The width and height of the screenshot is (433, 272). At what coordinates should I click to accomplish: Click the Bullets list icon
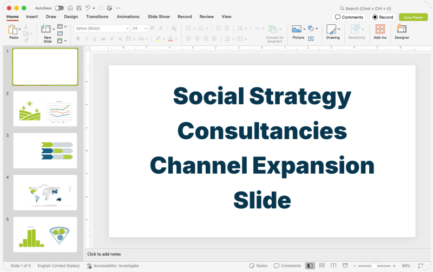pos(188,28)
